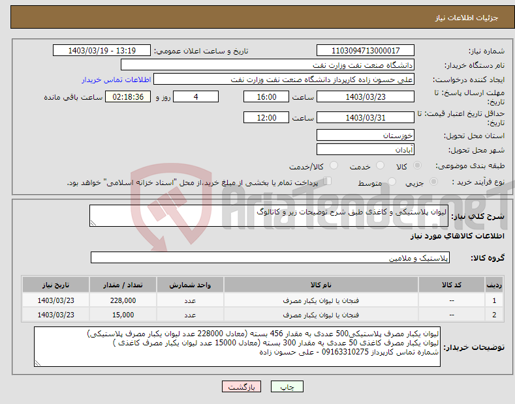Click the تعداد / مقدار column header
Screen dimensions: 515x404
point(123,285)
